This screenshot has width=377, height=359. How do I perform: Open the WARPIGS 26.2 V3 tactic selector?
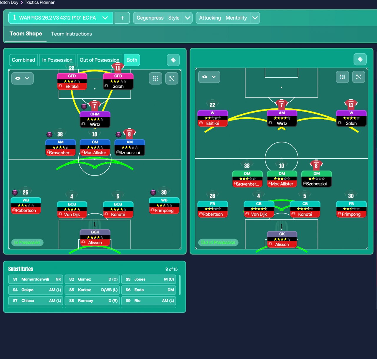click(61, 18)
